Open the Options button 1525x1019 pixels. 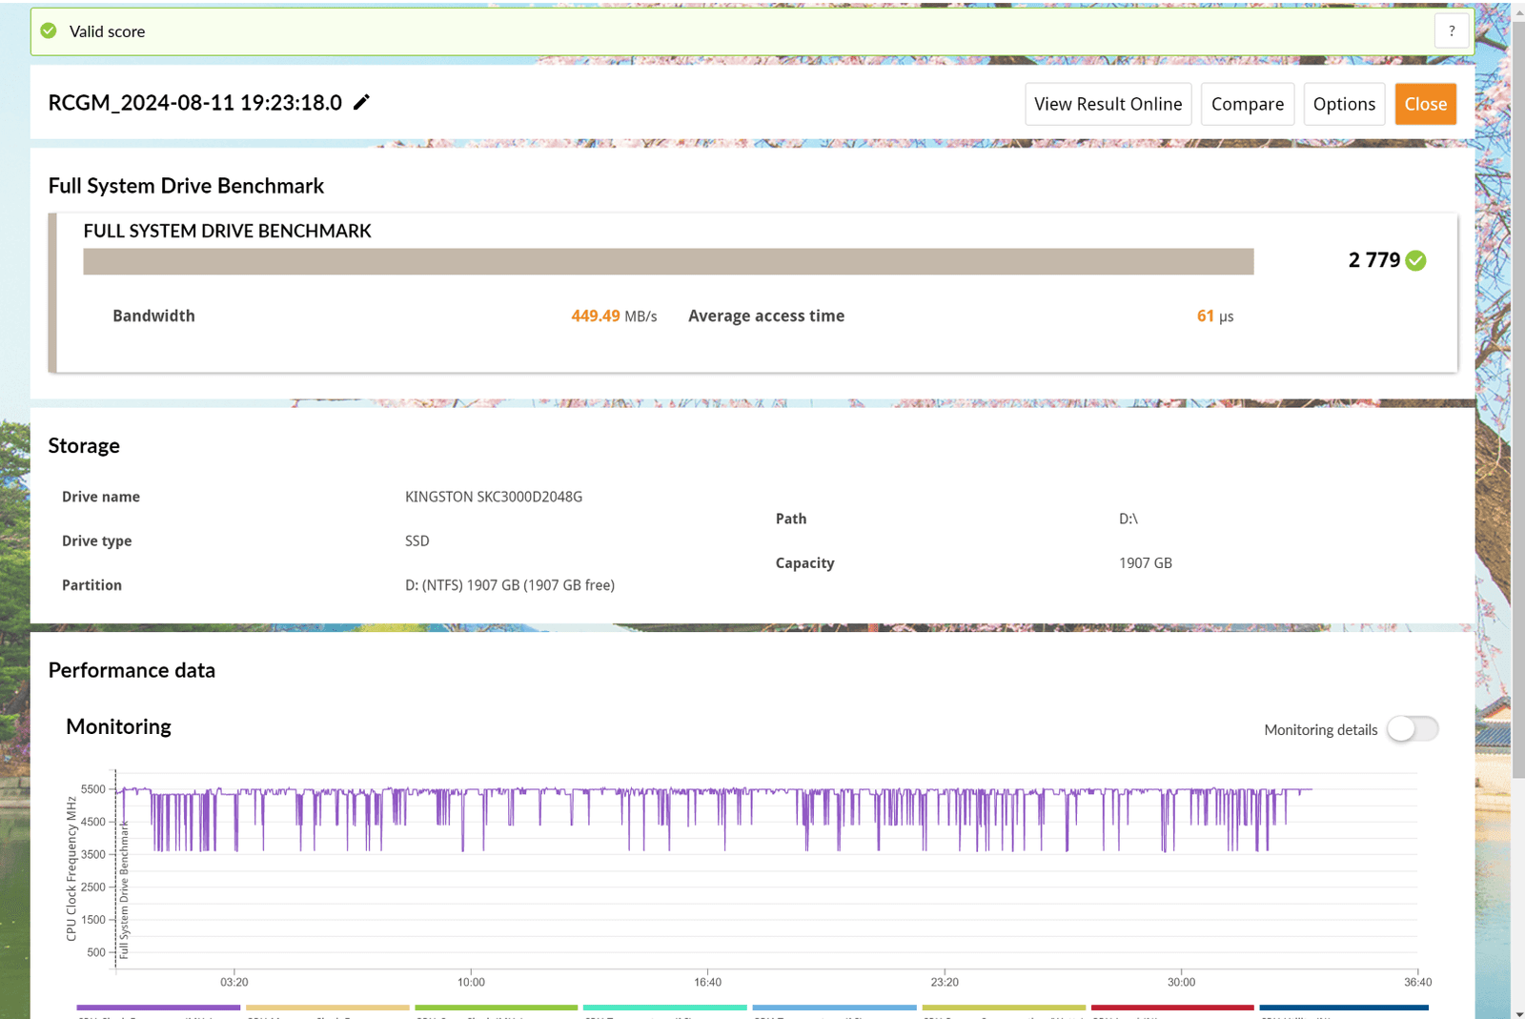[x=1344, y=104]
